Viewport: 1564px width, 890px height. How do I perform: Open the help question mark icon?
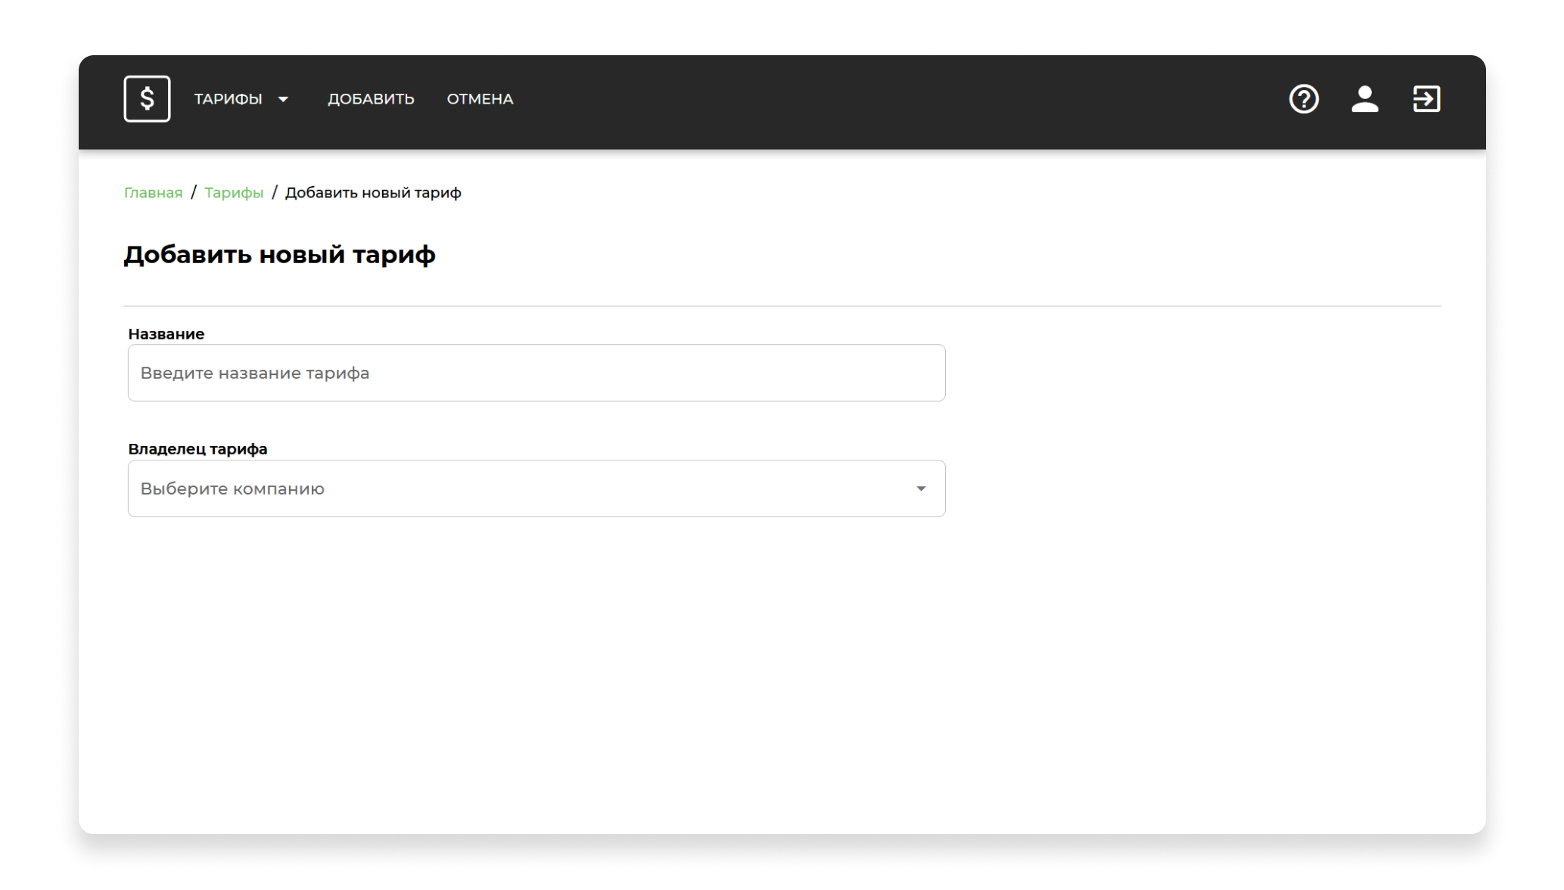pyautogui.click(x=1304, y=99)
